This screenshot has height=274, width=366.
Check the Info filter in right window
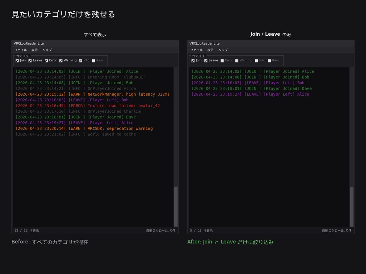click(256, 60)
